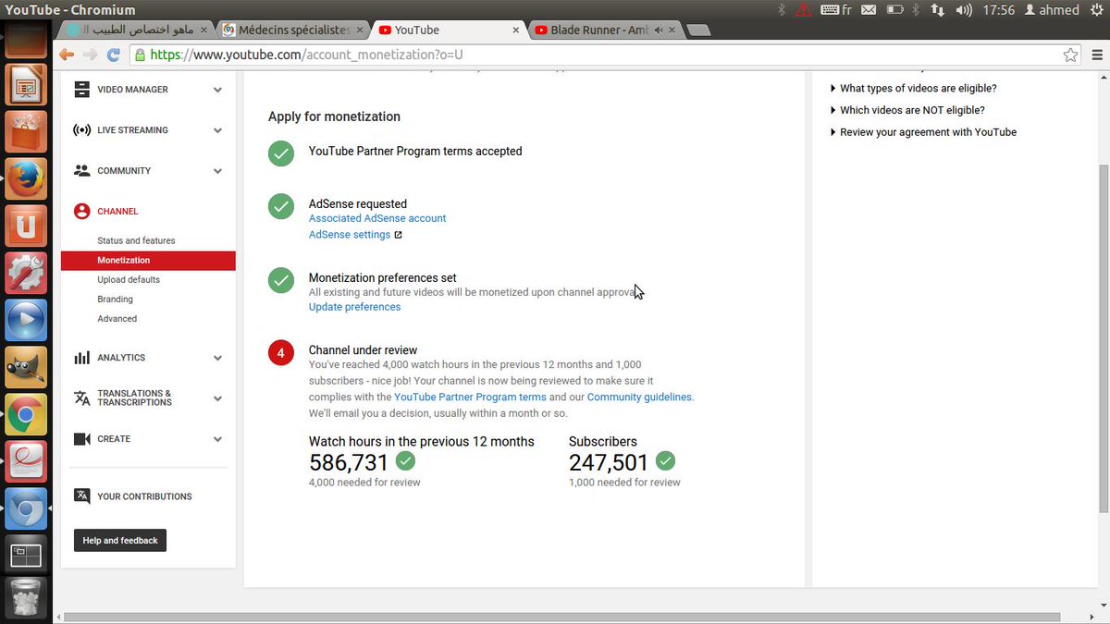Expand 'Which videos are NOT eligible?'
This screenshot has height=624, width=1110.
tap(907, 110)
